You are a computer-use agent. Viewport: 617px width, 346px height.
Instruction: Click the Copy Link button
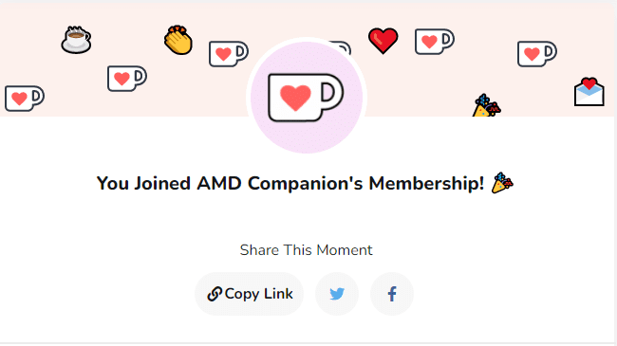[249, 294]
